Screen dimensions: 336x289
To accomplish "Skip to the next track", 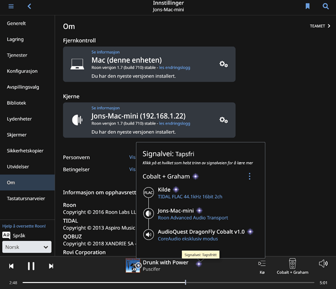I will tap(51, 266).
